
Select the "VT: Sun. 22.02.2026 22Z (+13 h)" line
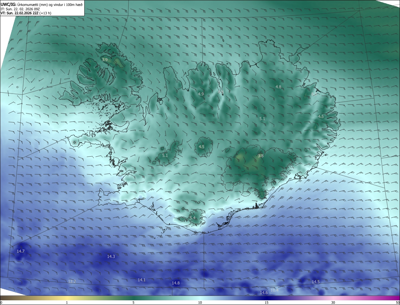26,13
